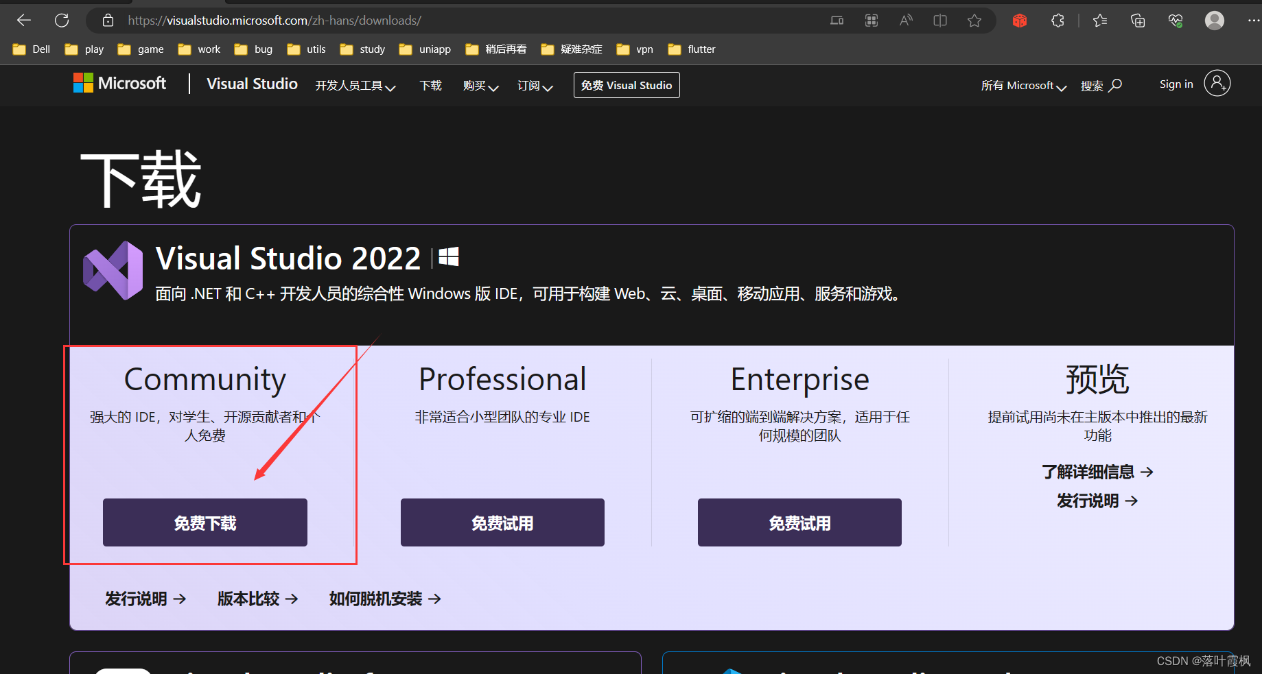Click Community 免费下载 button
The image size is (1262, 674).
coord(205,522)
